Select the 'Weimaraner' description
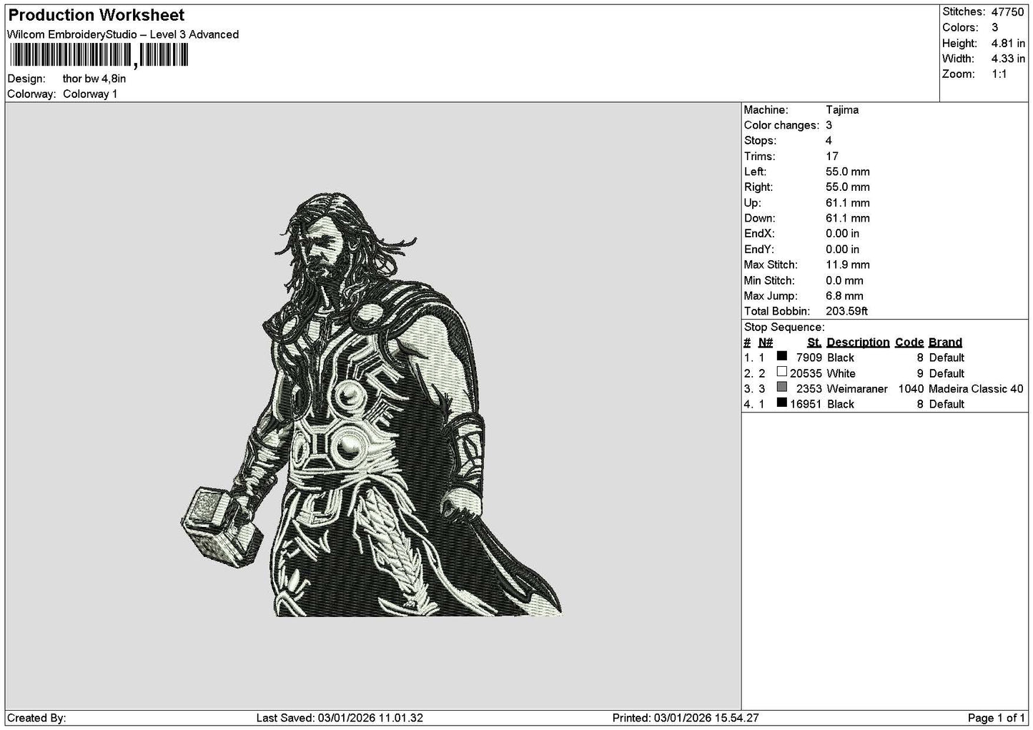The image size is (1033, 730). click(x=857, y=389)
